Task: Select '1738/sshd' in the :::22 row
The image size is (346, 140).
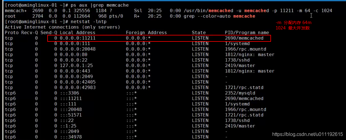Action: point(237,120)
